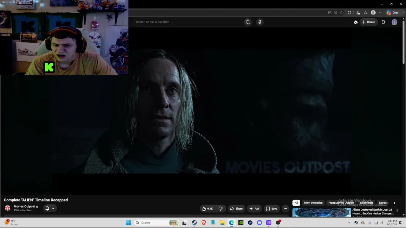Open the tray microphone icon
Viewport: 406px width, 228px height.
click(369, 223)
